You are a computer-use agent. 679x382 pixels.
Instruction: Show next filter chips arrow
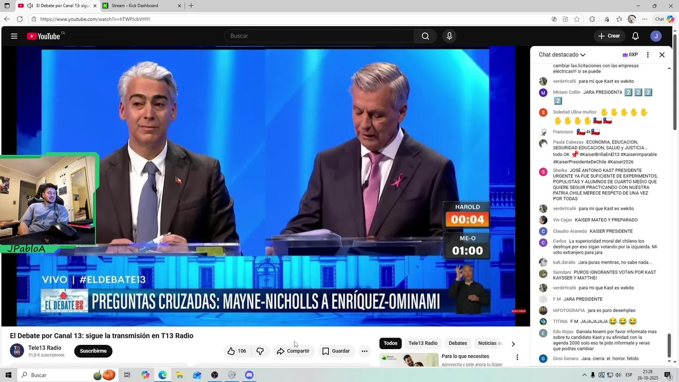point(513,344)
